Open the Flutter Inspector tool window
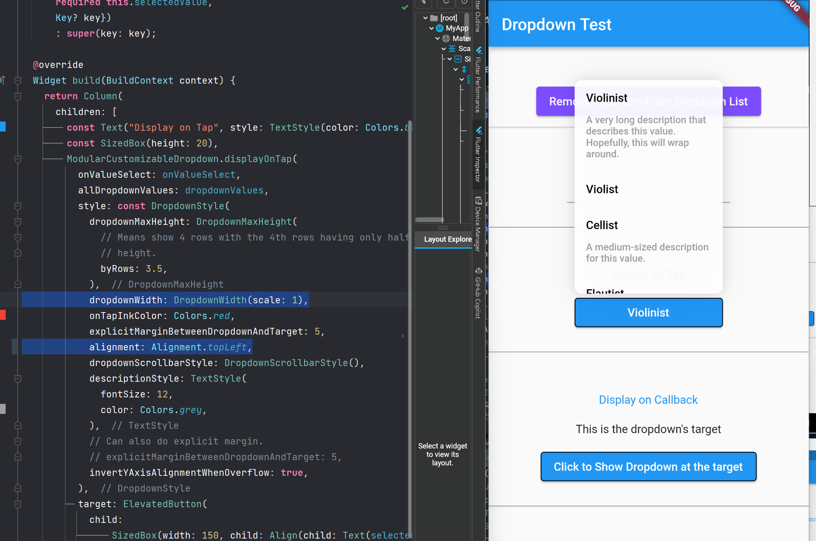The width and height of the screenshot is (816, 541). [x=478, y=156]
